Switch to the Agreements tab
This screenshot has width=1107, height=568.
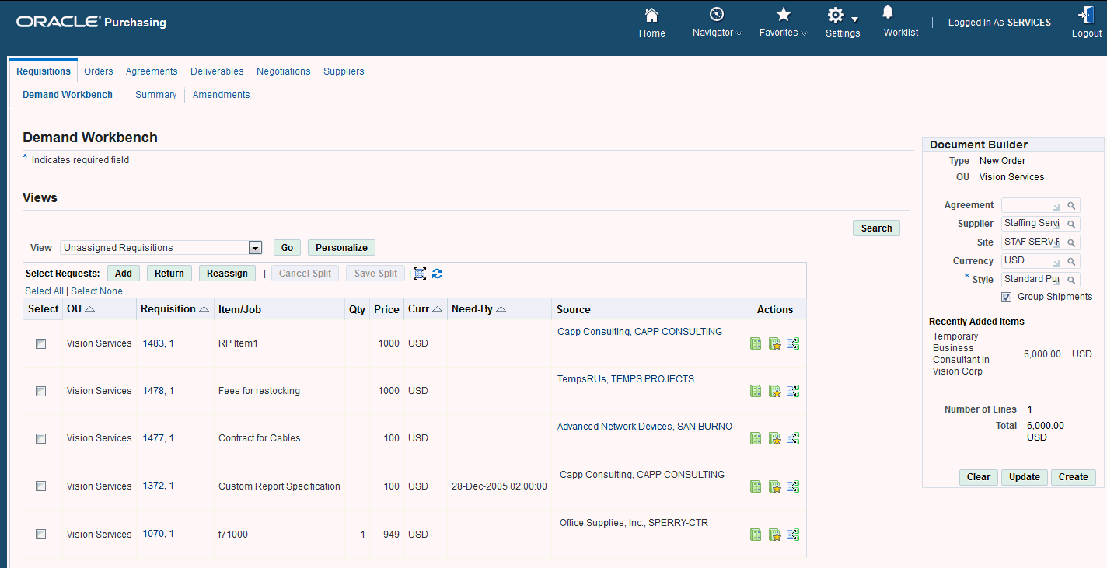pyautogui.click(x=152, y=71)
